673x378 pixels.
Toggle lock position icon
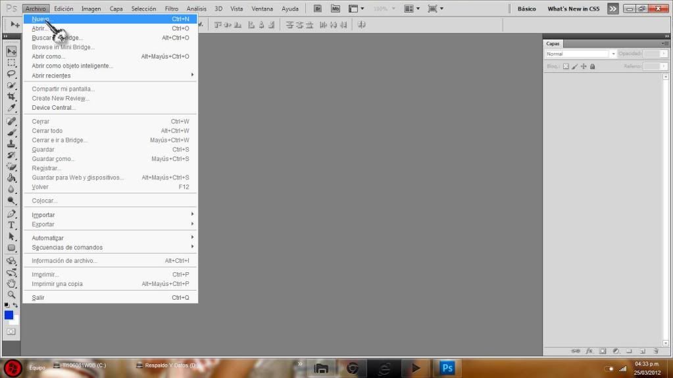(584, 66)
